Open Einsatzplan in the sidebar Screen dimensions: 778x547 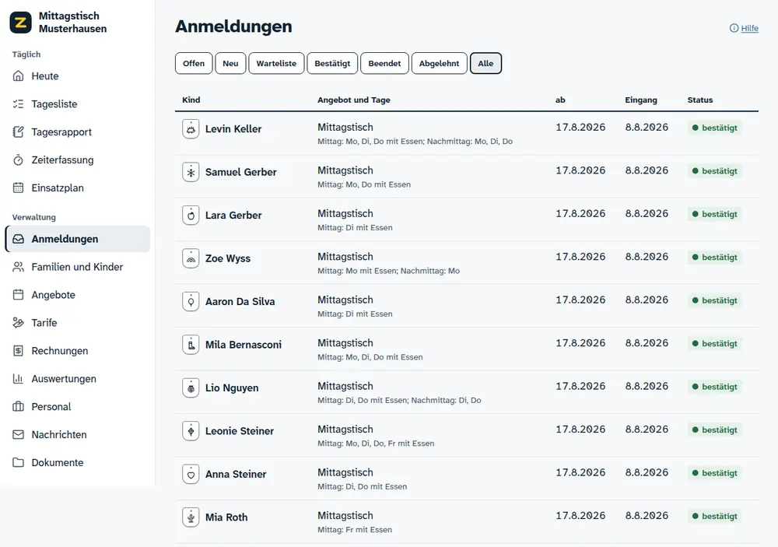coord(77,188)
